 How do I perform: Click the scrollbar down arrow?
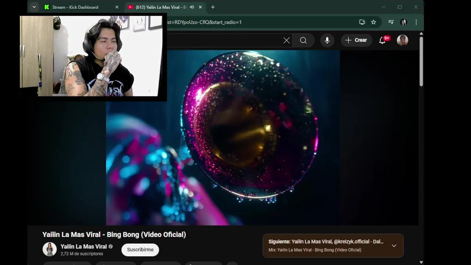421,262
